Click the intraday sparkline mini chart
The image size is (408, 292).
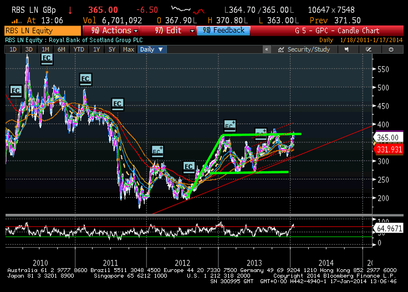tap(187, 10)
